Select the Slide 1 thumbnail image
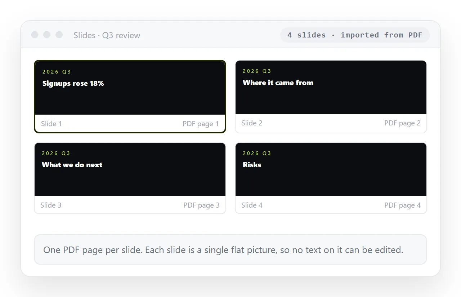Viewport: 461px width, 297px height. click(130, 88)
